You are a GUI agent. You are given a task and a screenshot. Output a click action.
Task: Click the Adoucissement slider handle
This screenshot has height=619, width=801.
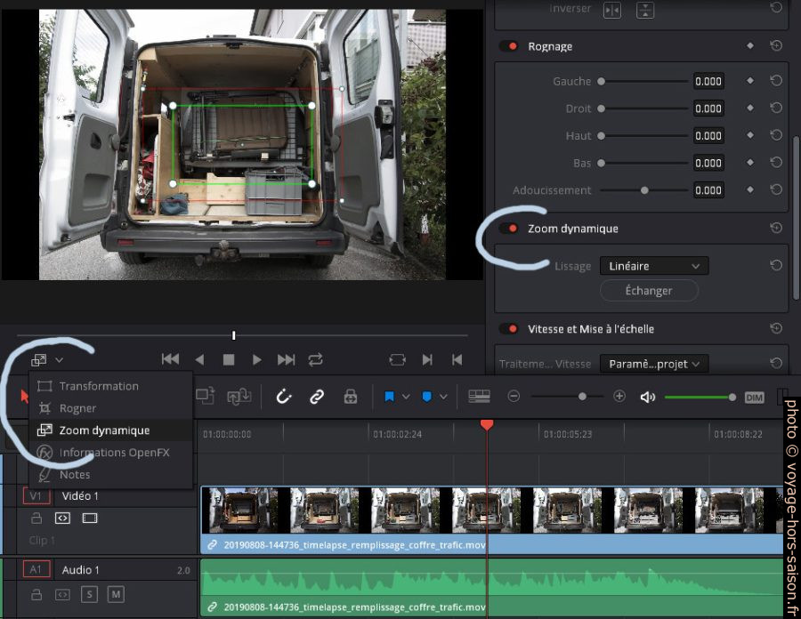644,190
